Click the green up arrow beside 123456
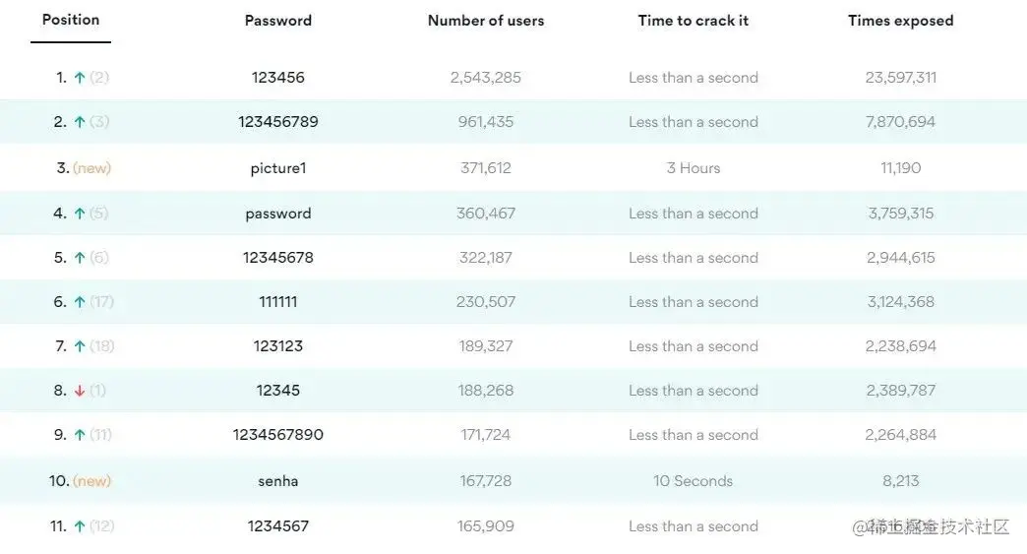Viewport: 1027px width, 554px height. coord(80,78)
